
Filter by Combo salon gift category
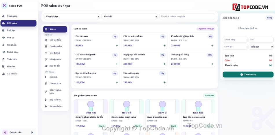(x=55, y=46)
